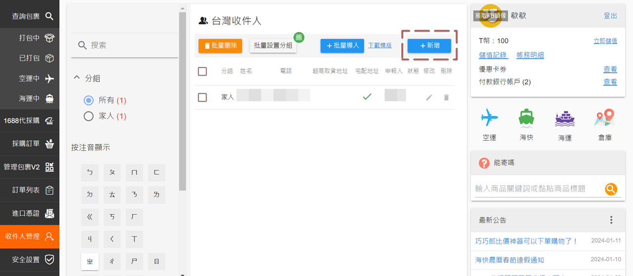Filter by ㄋ zhuyin key
The width and height of the screenshot is (633, 276).
pos(135,195)
